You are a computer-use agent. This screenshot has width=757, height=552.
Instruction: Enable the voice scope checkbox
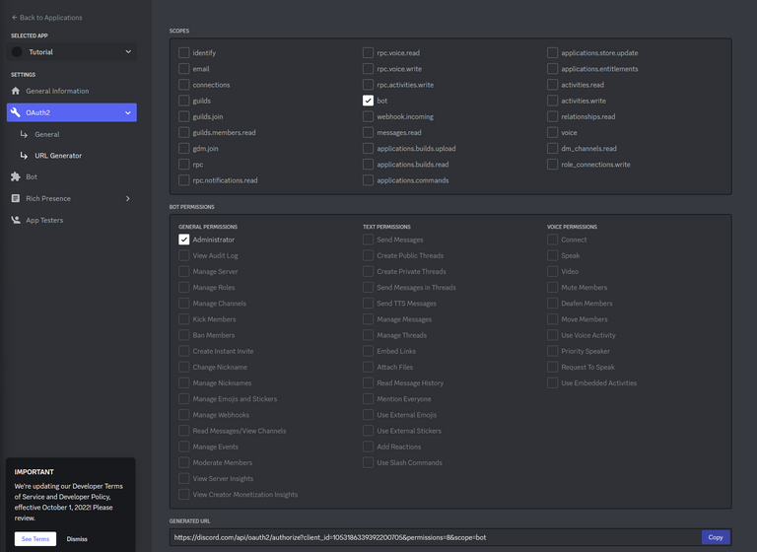[x=552, y=132]
